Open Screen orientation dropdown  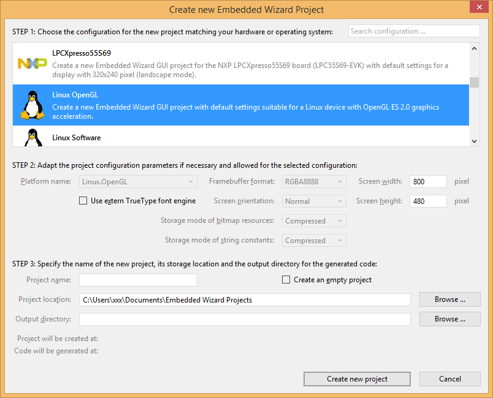click(x=314, y=201)
